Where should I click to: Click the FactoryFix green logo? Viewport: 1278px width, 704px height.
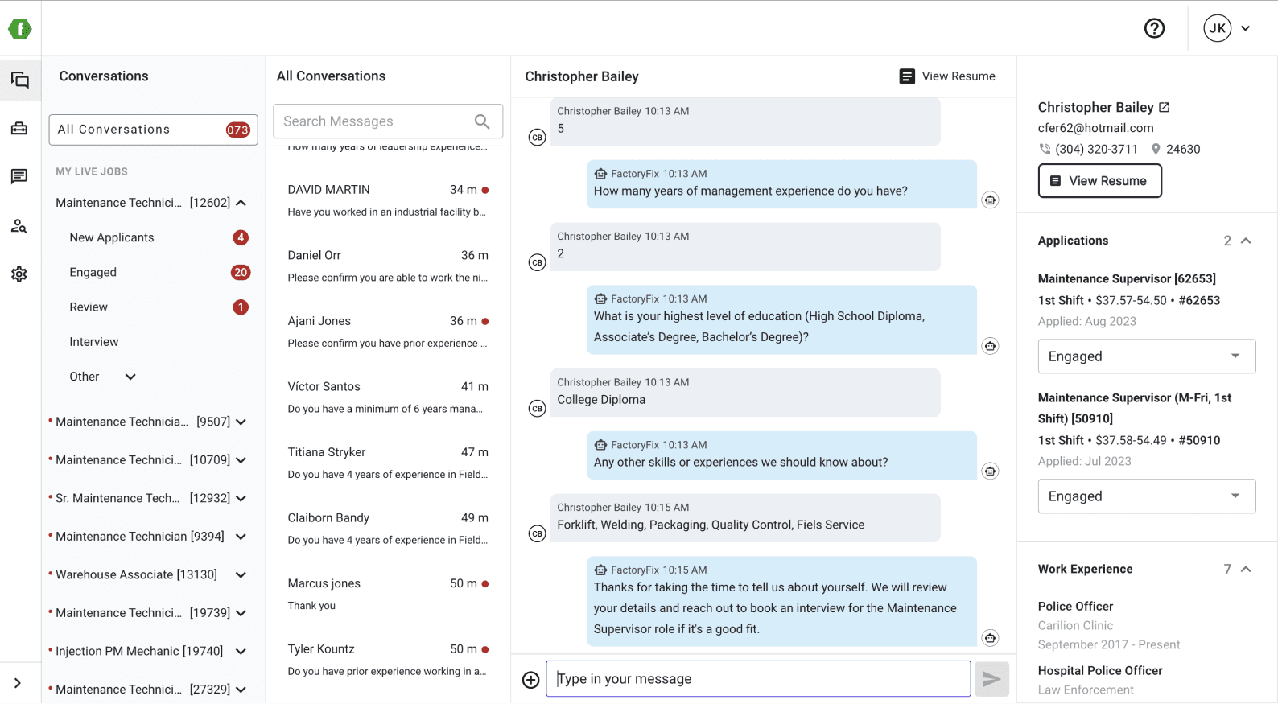tap(19, 29)
